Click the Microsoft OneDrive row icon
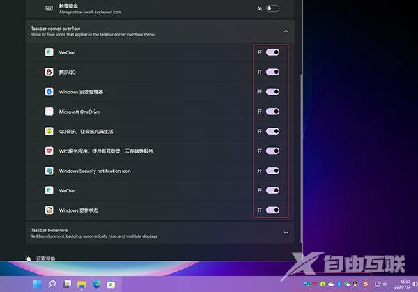Viewport: 418px width, 292px height. click(x=49, y=112)
